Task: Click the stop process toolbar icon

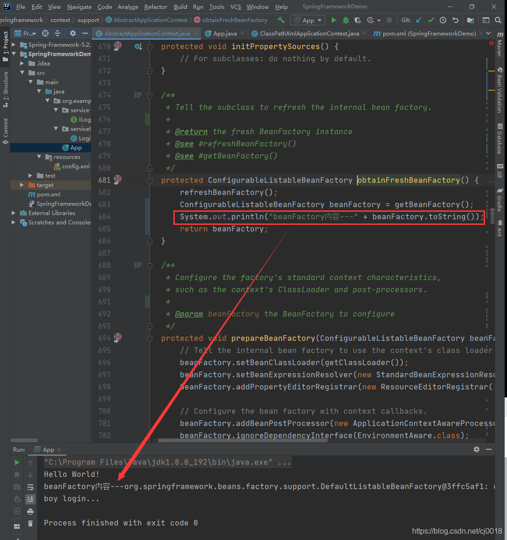Action: [389, 20]
